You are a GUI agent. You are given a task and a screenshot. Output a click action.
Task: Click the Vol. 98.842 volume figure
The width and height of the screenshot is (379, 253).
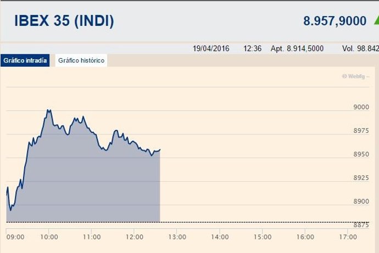[360, 48]
